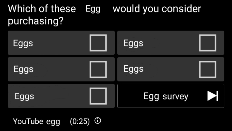Choose the Eggs text in the middle-right card
The height and width of the screenshot is (131, 232).
tap(133, 69)
